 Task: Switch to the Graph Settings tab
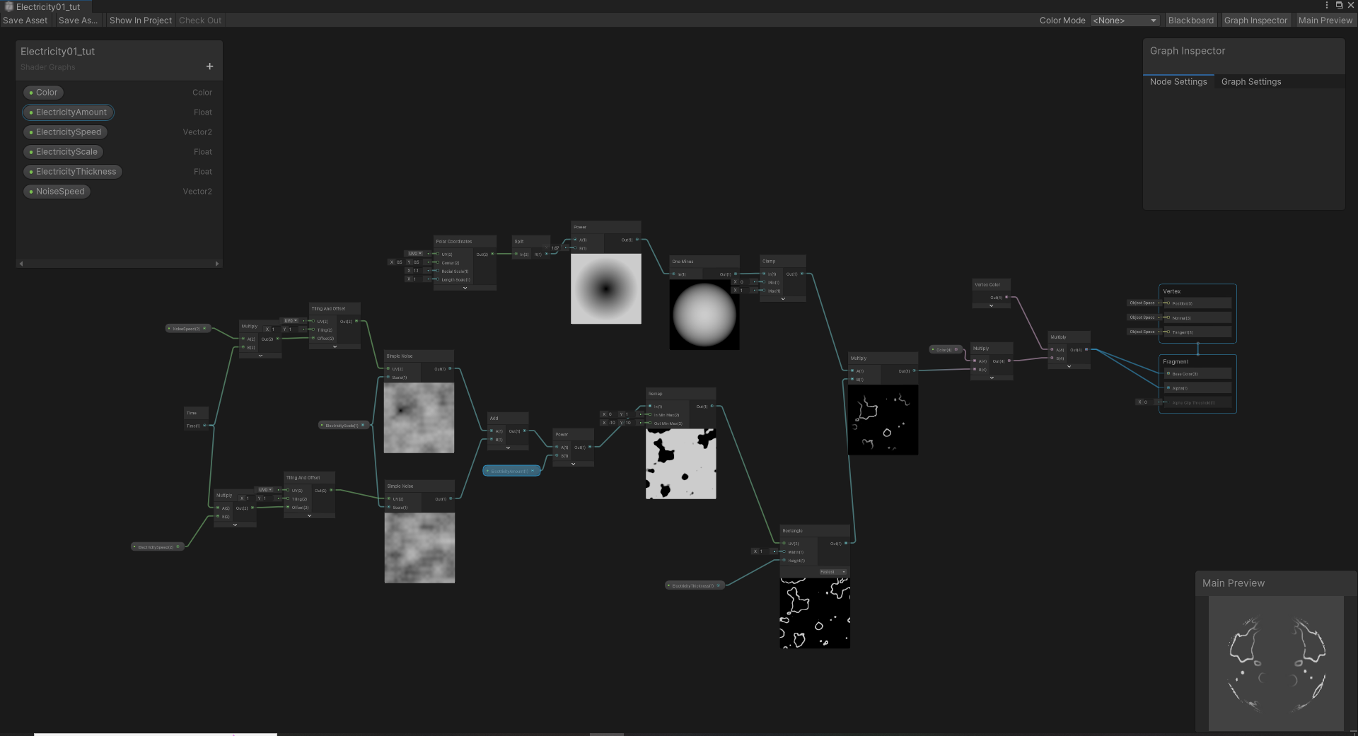(1250, 82)
